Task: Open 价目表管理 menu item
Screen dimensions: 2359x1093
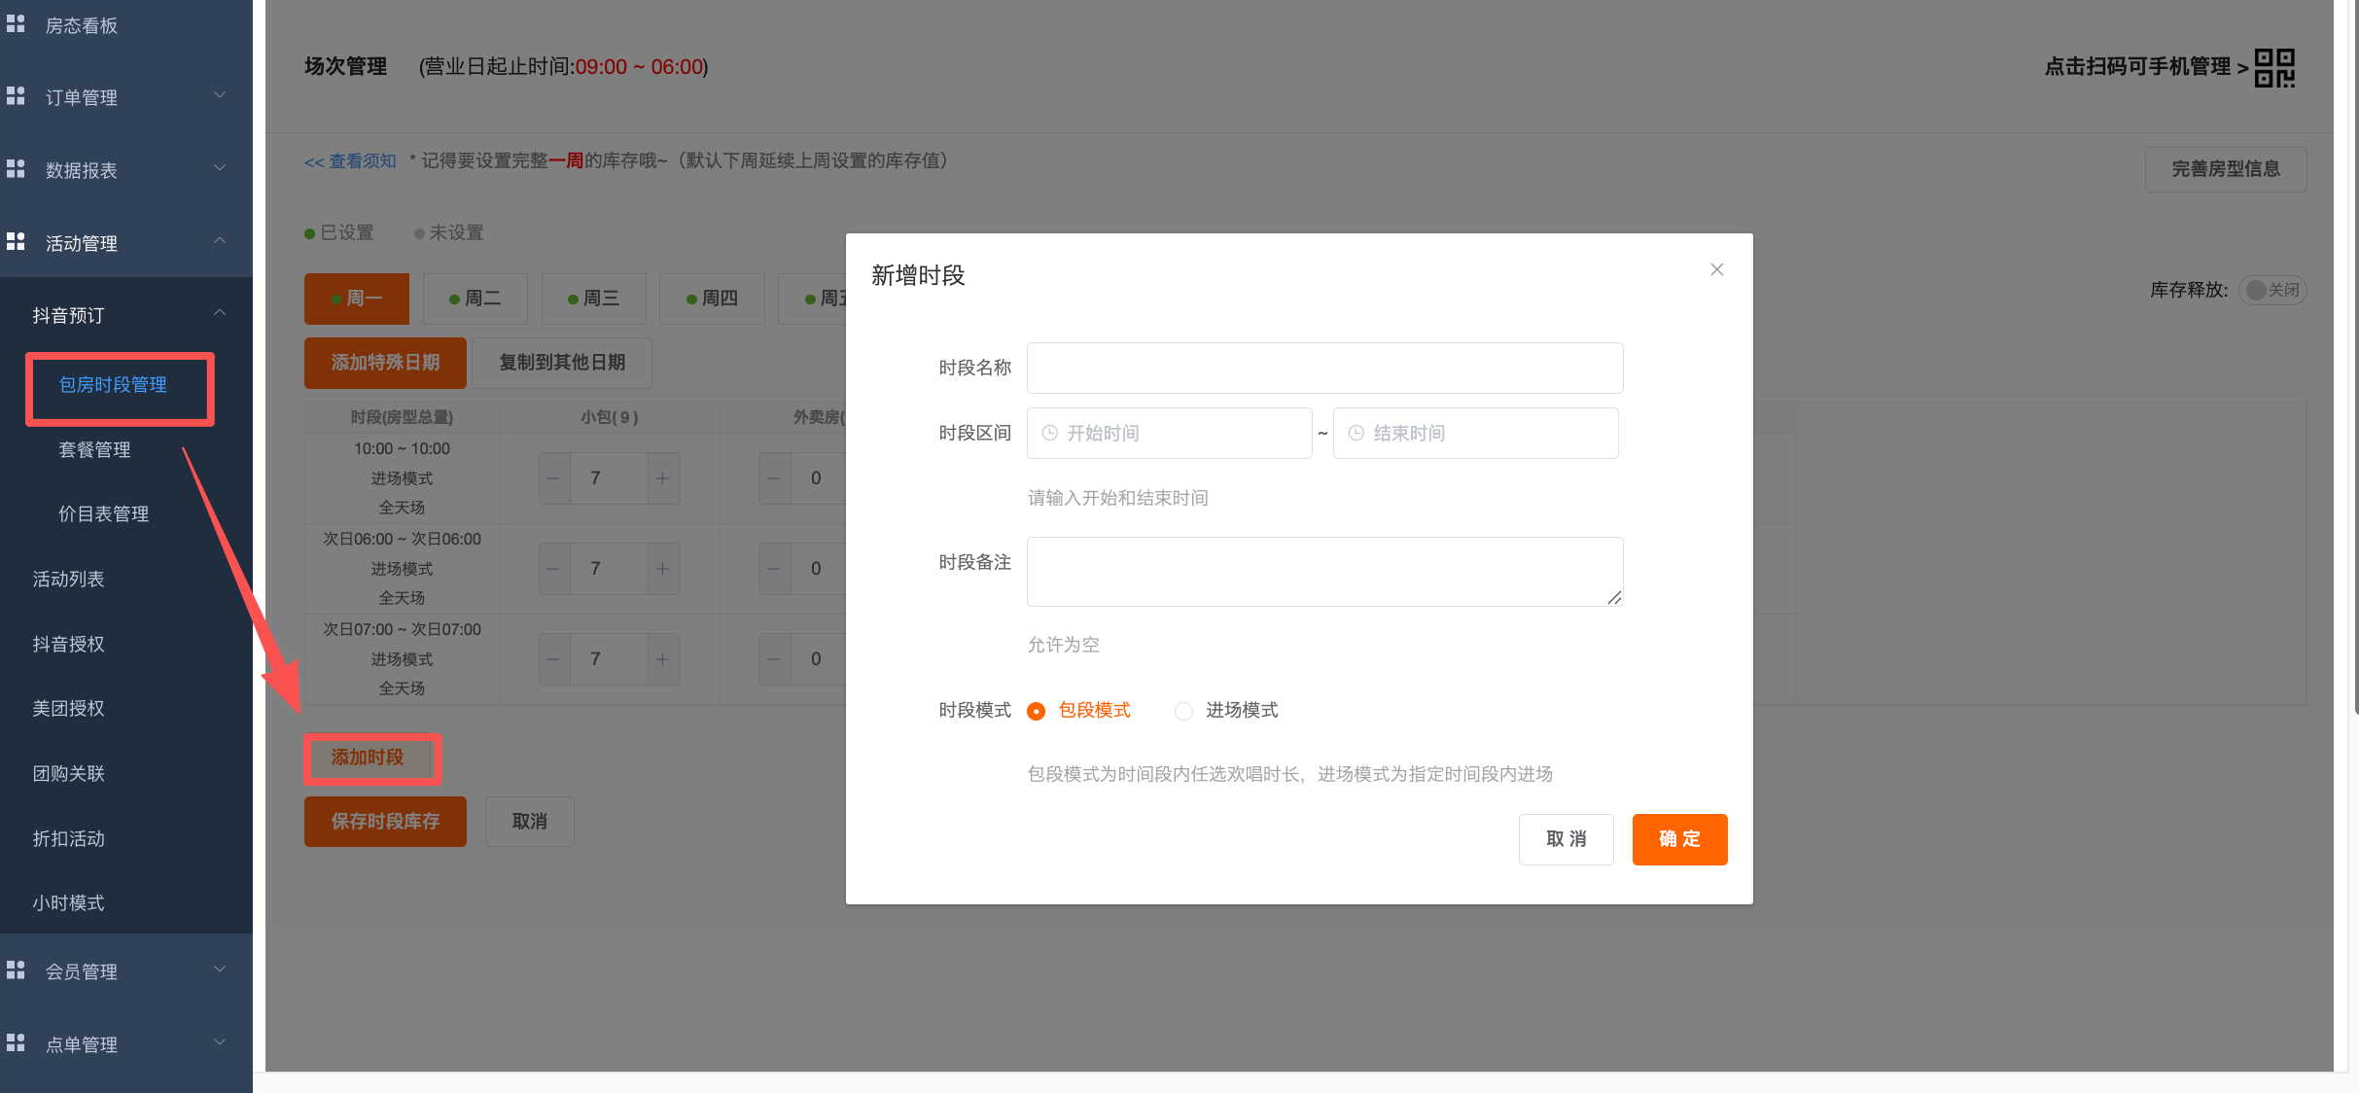Action: click(x=103, y=513)
